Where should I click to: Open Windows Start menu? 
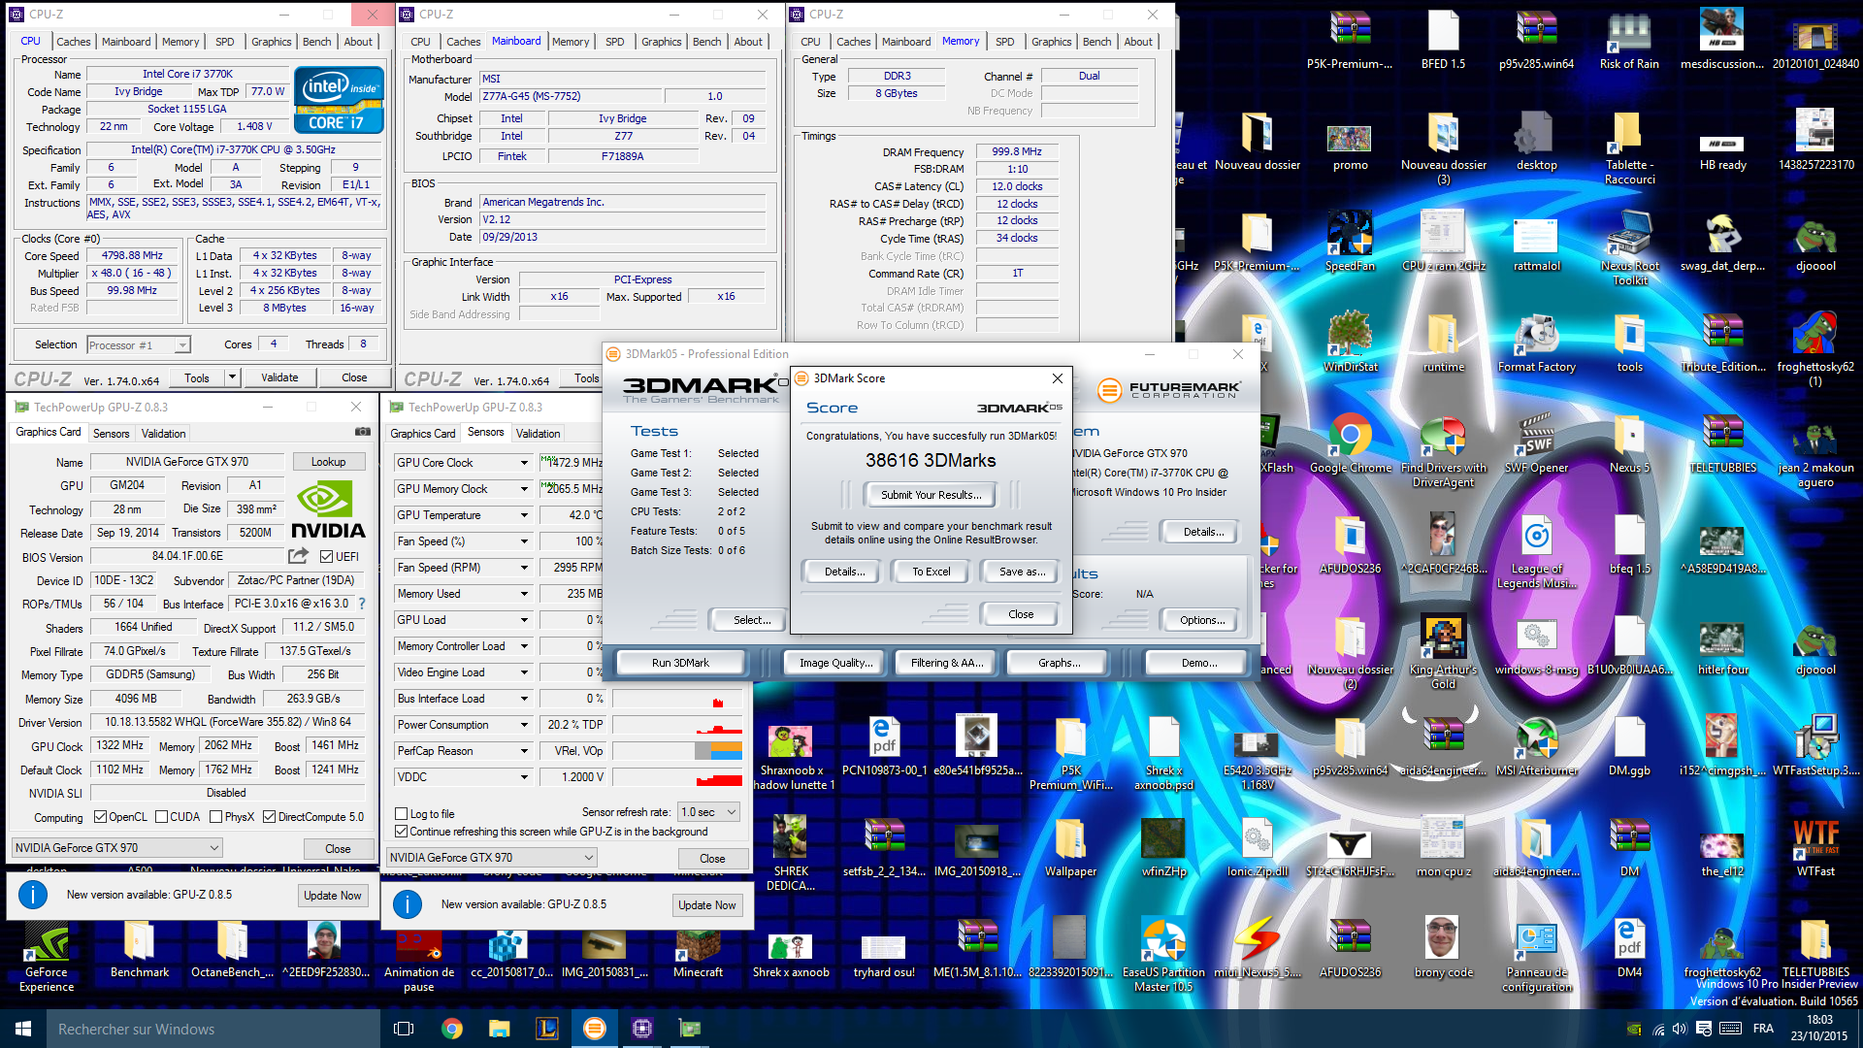click(x=23, y=1029)
